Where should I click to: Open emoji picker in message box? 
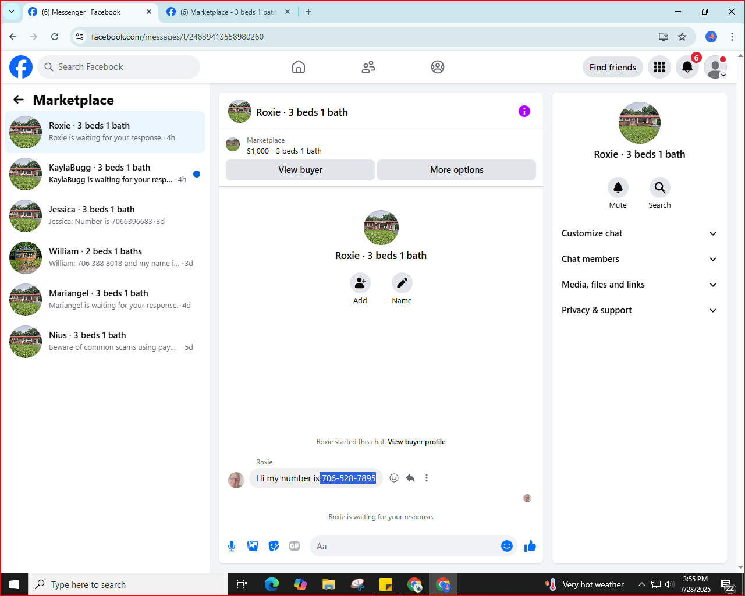click(507, 546)
